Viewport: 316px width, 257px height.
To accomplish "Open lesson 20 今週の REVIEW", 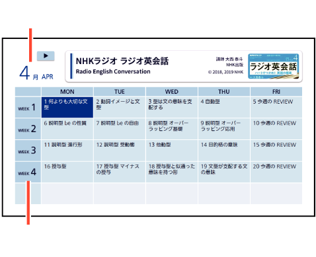I will (x=276, y=172).
